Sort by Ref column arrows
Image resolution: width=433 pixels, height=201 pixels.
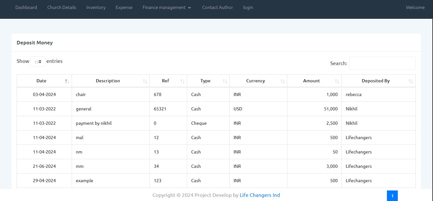click(x=182, y=81)
